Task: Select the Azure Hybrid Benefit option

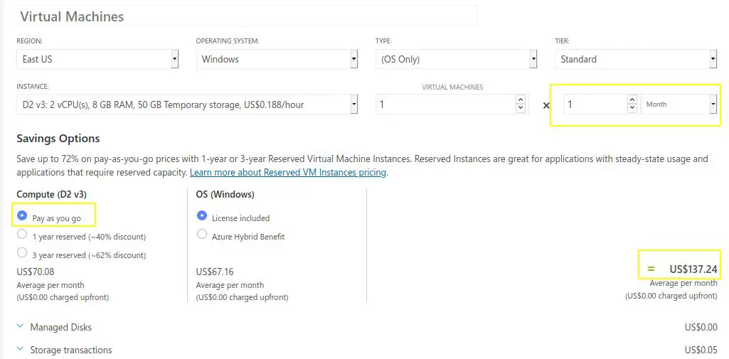Action: [x=202, y=234]
